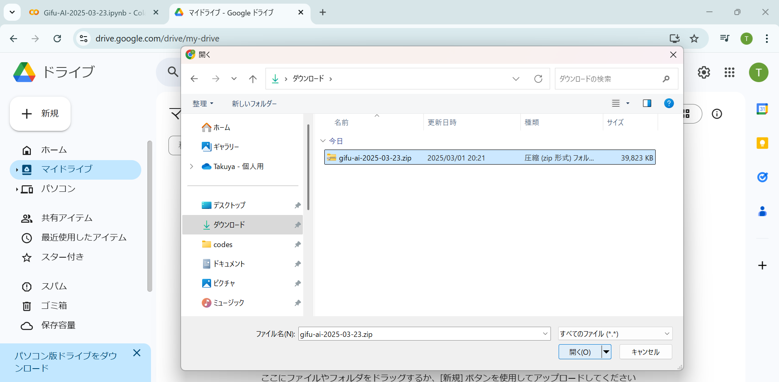Select ダウンロード in quick access
The width and height of the screenshot is (779, 382).
pos(243,225)
